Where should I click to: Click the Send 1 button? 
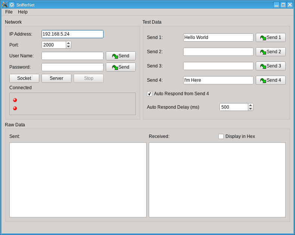point(270,37)
